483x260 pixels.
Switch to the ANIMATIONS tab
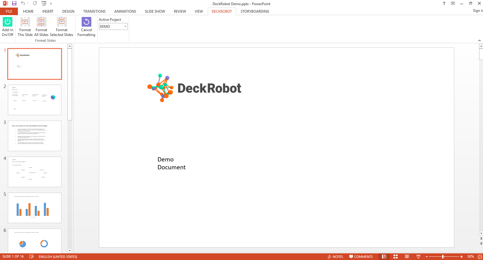click(x=125, y=11)
